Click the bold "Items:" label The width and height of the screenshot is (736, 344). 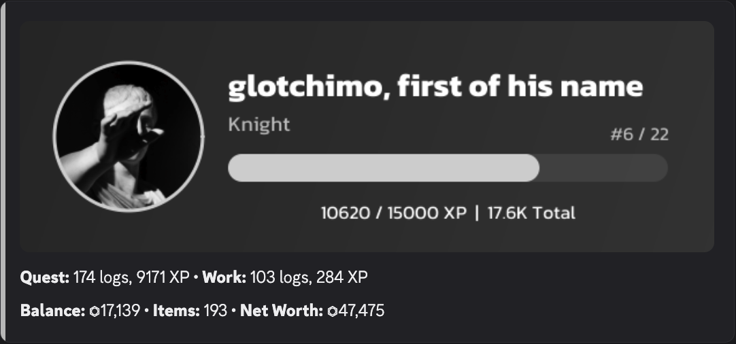(176, 311)
